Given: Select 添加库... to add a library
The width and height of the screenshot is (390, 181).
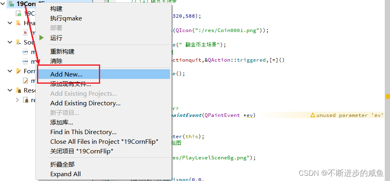Looking at the screenshot, I should (104, 122).
